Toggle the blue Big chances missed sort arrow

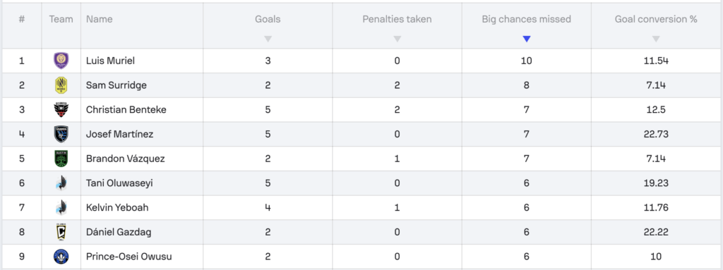coord(527,39)
